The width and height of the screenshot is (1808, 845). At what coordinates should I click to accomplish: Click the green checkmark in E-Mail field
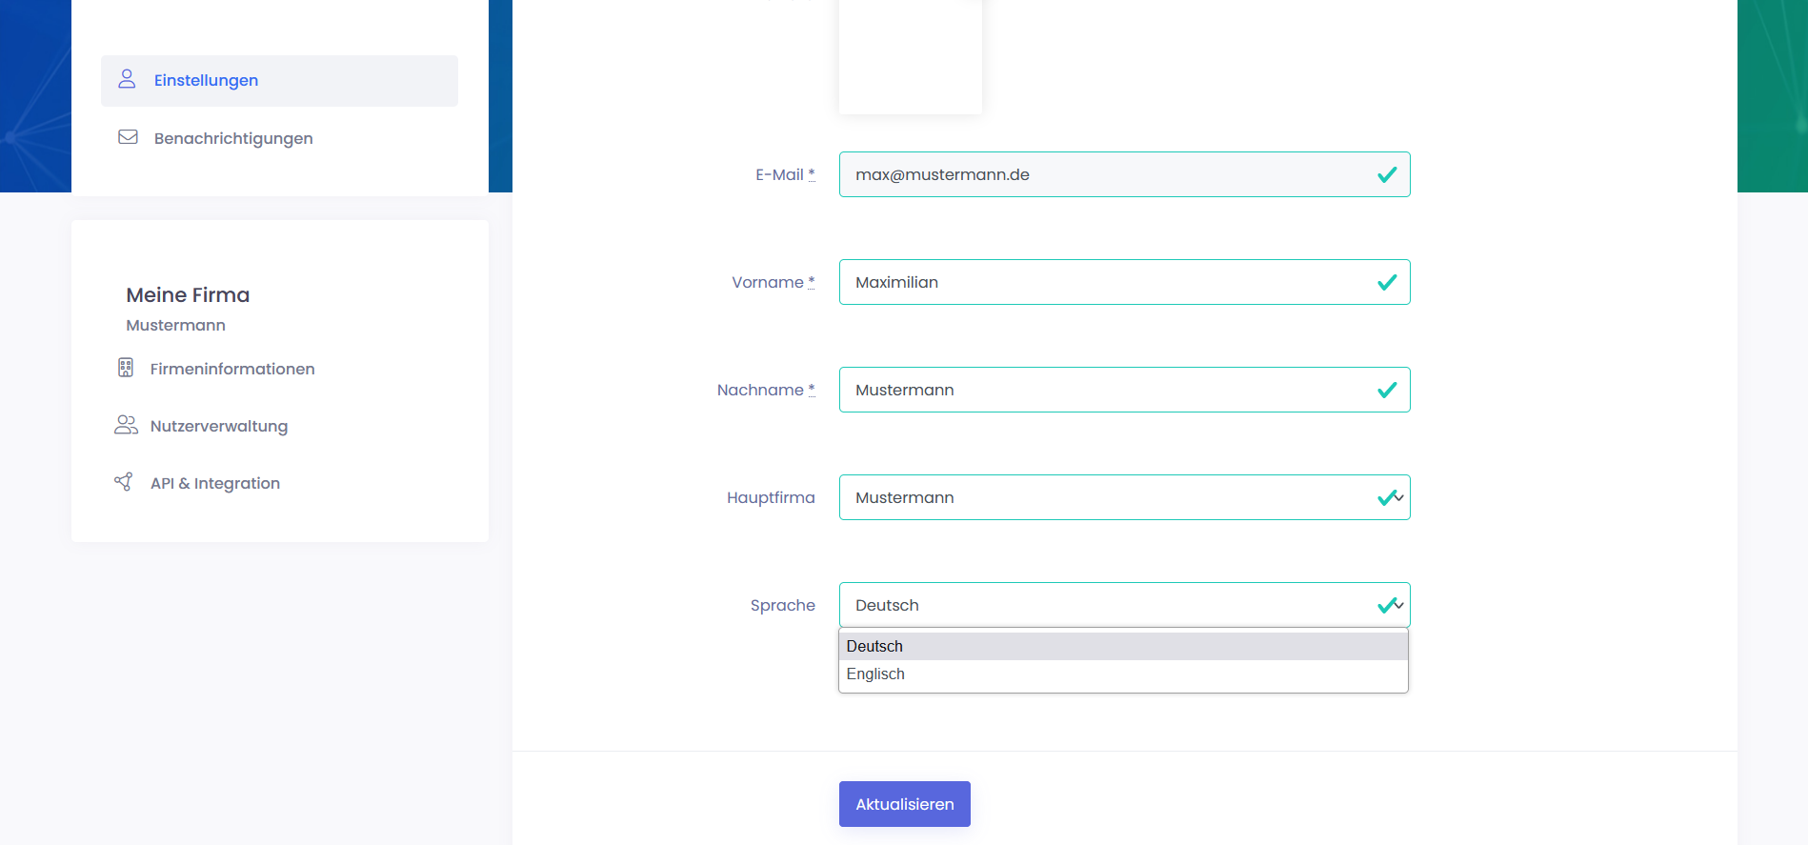1387,174
